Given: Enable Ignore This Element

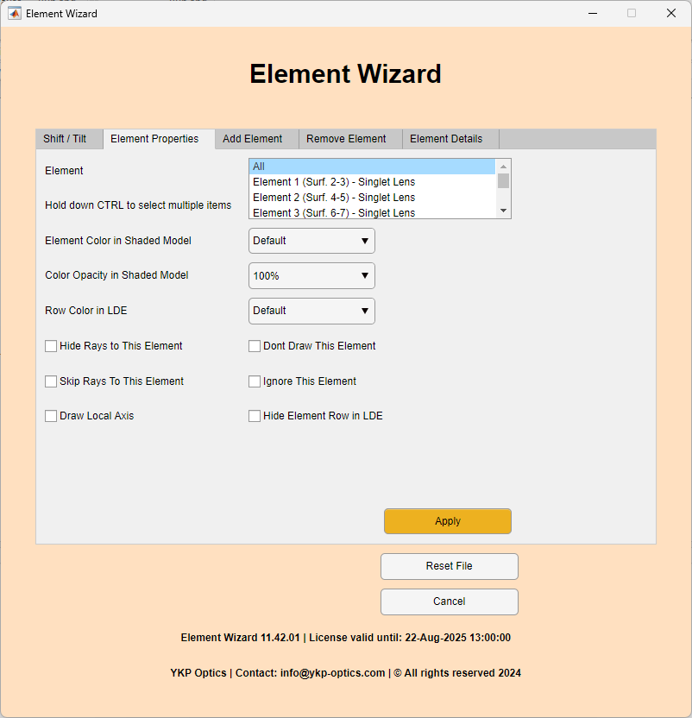Looking at the screenshot, I should (254, 381).
